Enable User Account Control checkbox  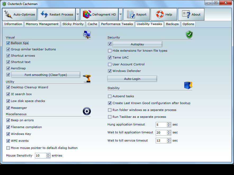pos(110,64)
